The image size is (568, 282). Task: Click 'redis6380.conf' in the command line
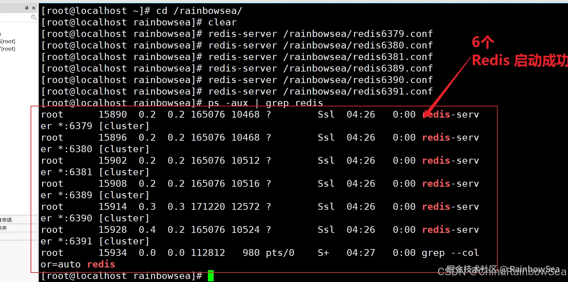(x=393, y=45)
